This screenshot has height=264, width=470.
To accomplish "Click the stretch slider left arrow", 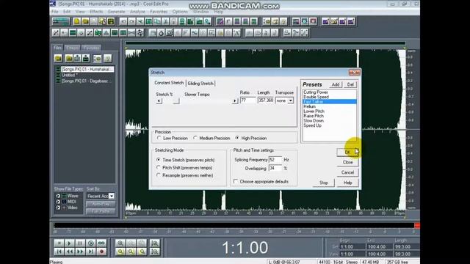I will (159, 101).
